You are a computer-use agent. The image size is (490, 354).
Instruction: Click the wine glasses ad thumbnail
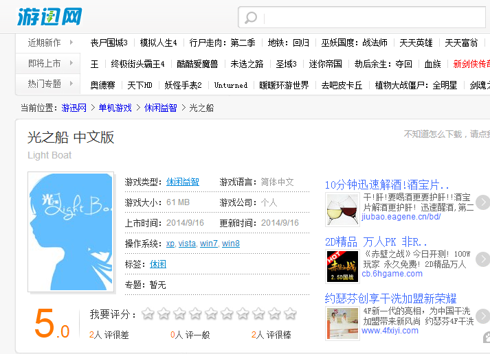point(342,209)
